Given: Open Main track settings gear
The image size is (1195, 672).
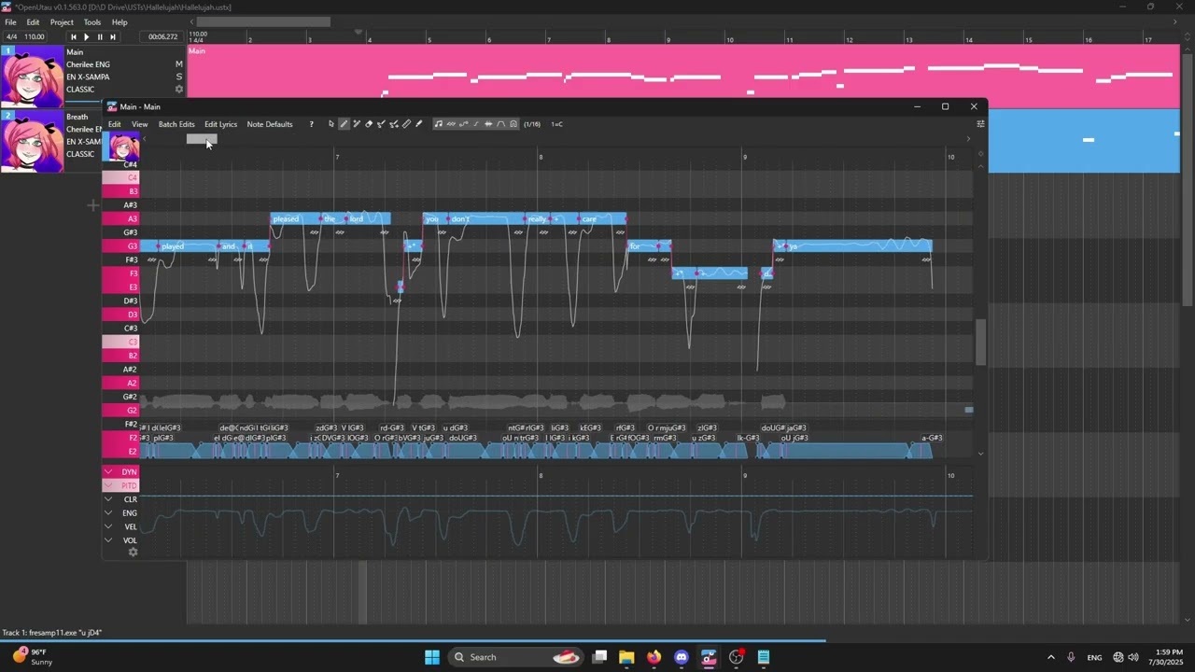Looking at the screenshot, I should (x=179, y=90).
